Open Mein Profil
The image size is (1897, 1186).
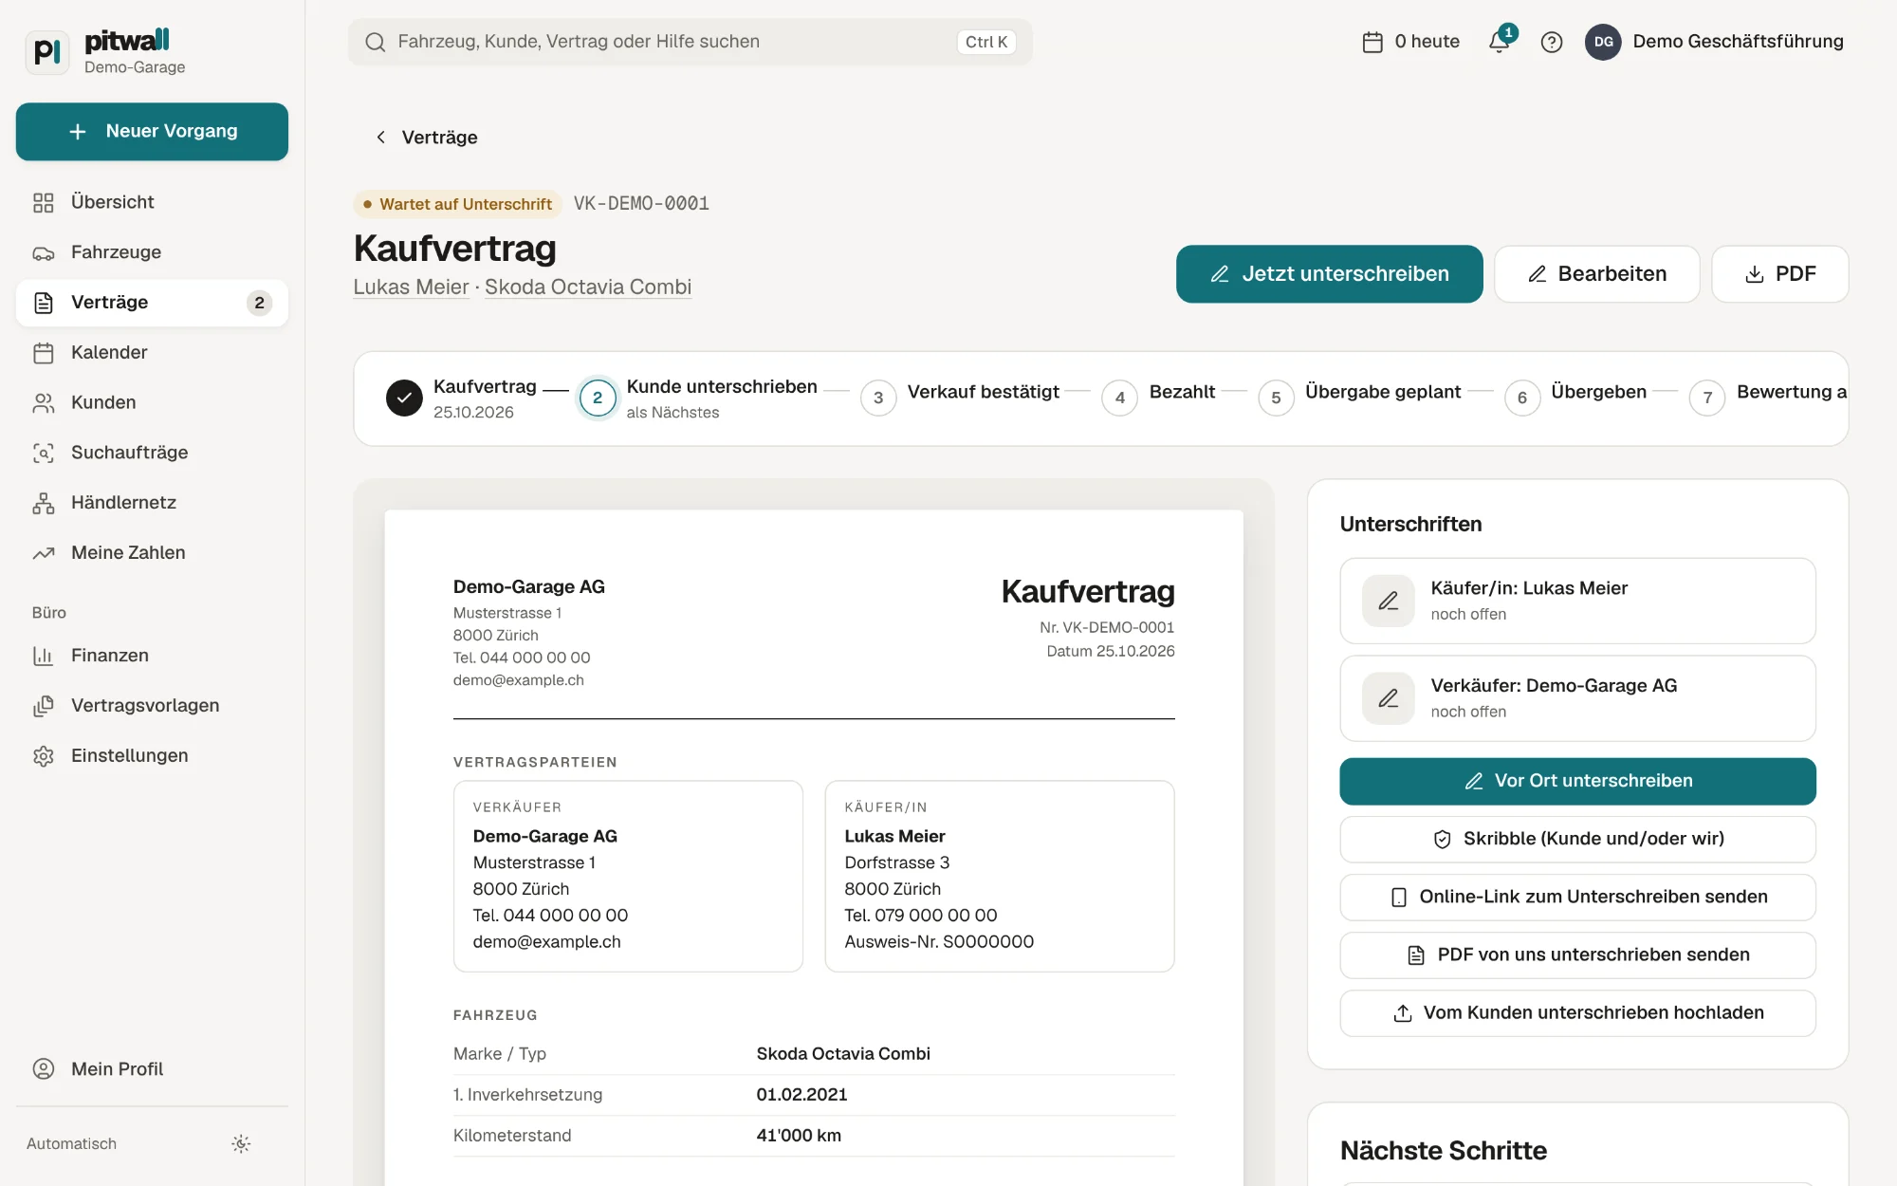pyautogui.click(x=152, y=1068)
